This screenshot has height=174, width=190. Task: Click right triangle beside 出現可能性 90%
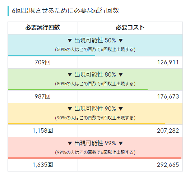(x=121, y=109)
